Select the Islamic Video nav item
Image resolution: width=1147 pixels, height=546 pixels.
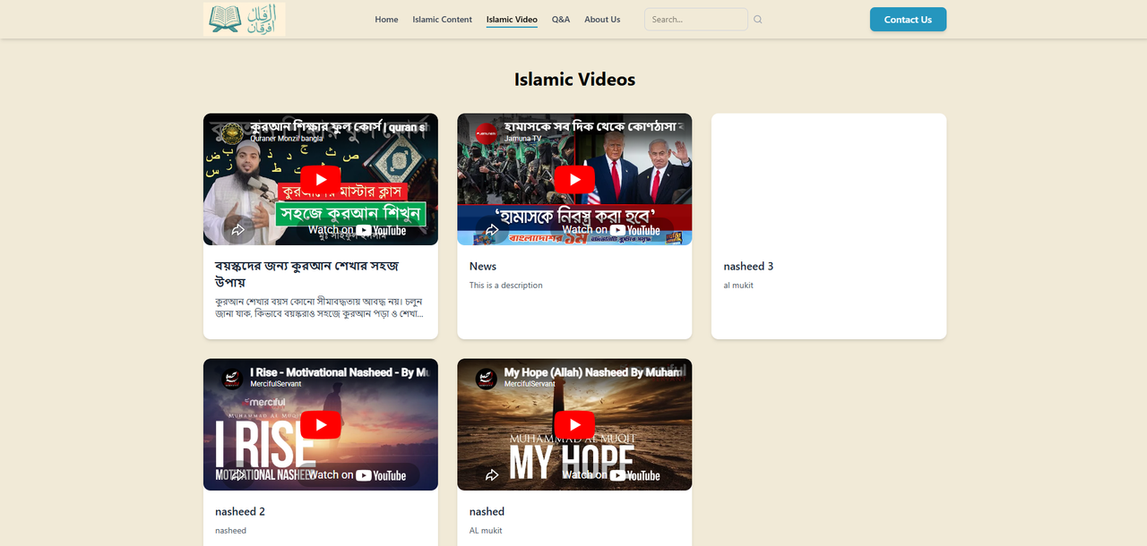512,20
